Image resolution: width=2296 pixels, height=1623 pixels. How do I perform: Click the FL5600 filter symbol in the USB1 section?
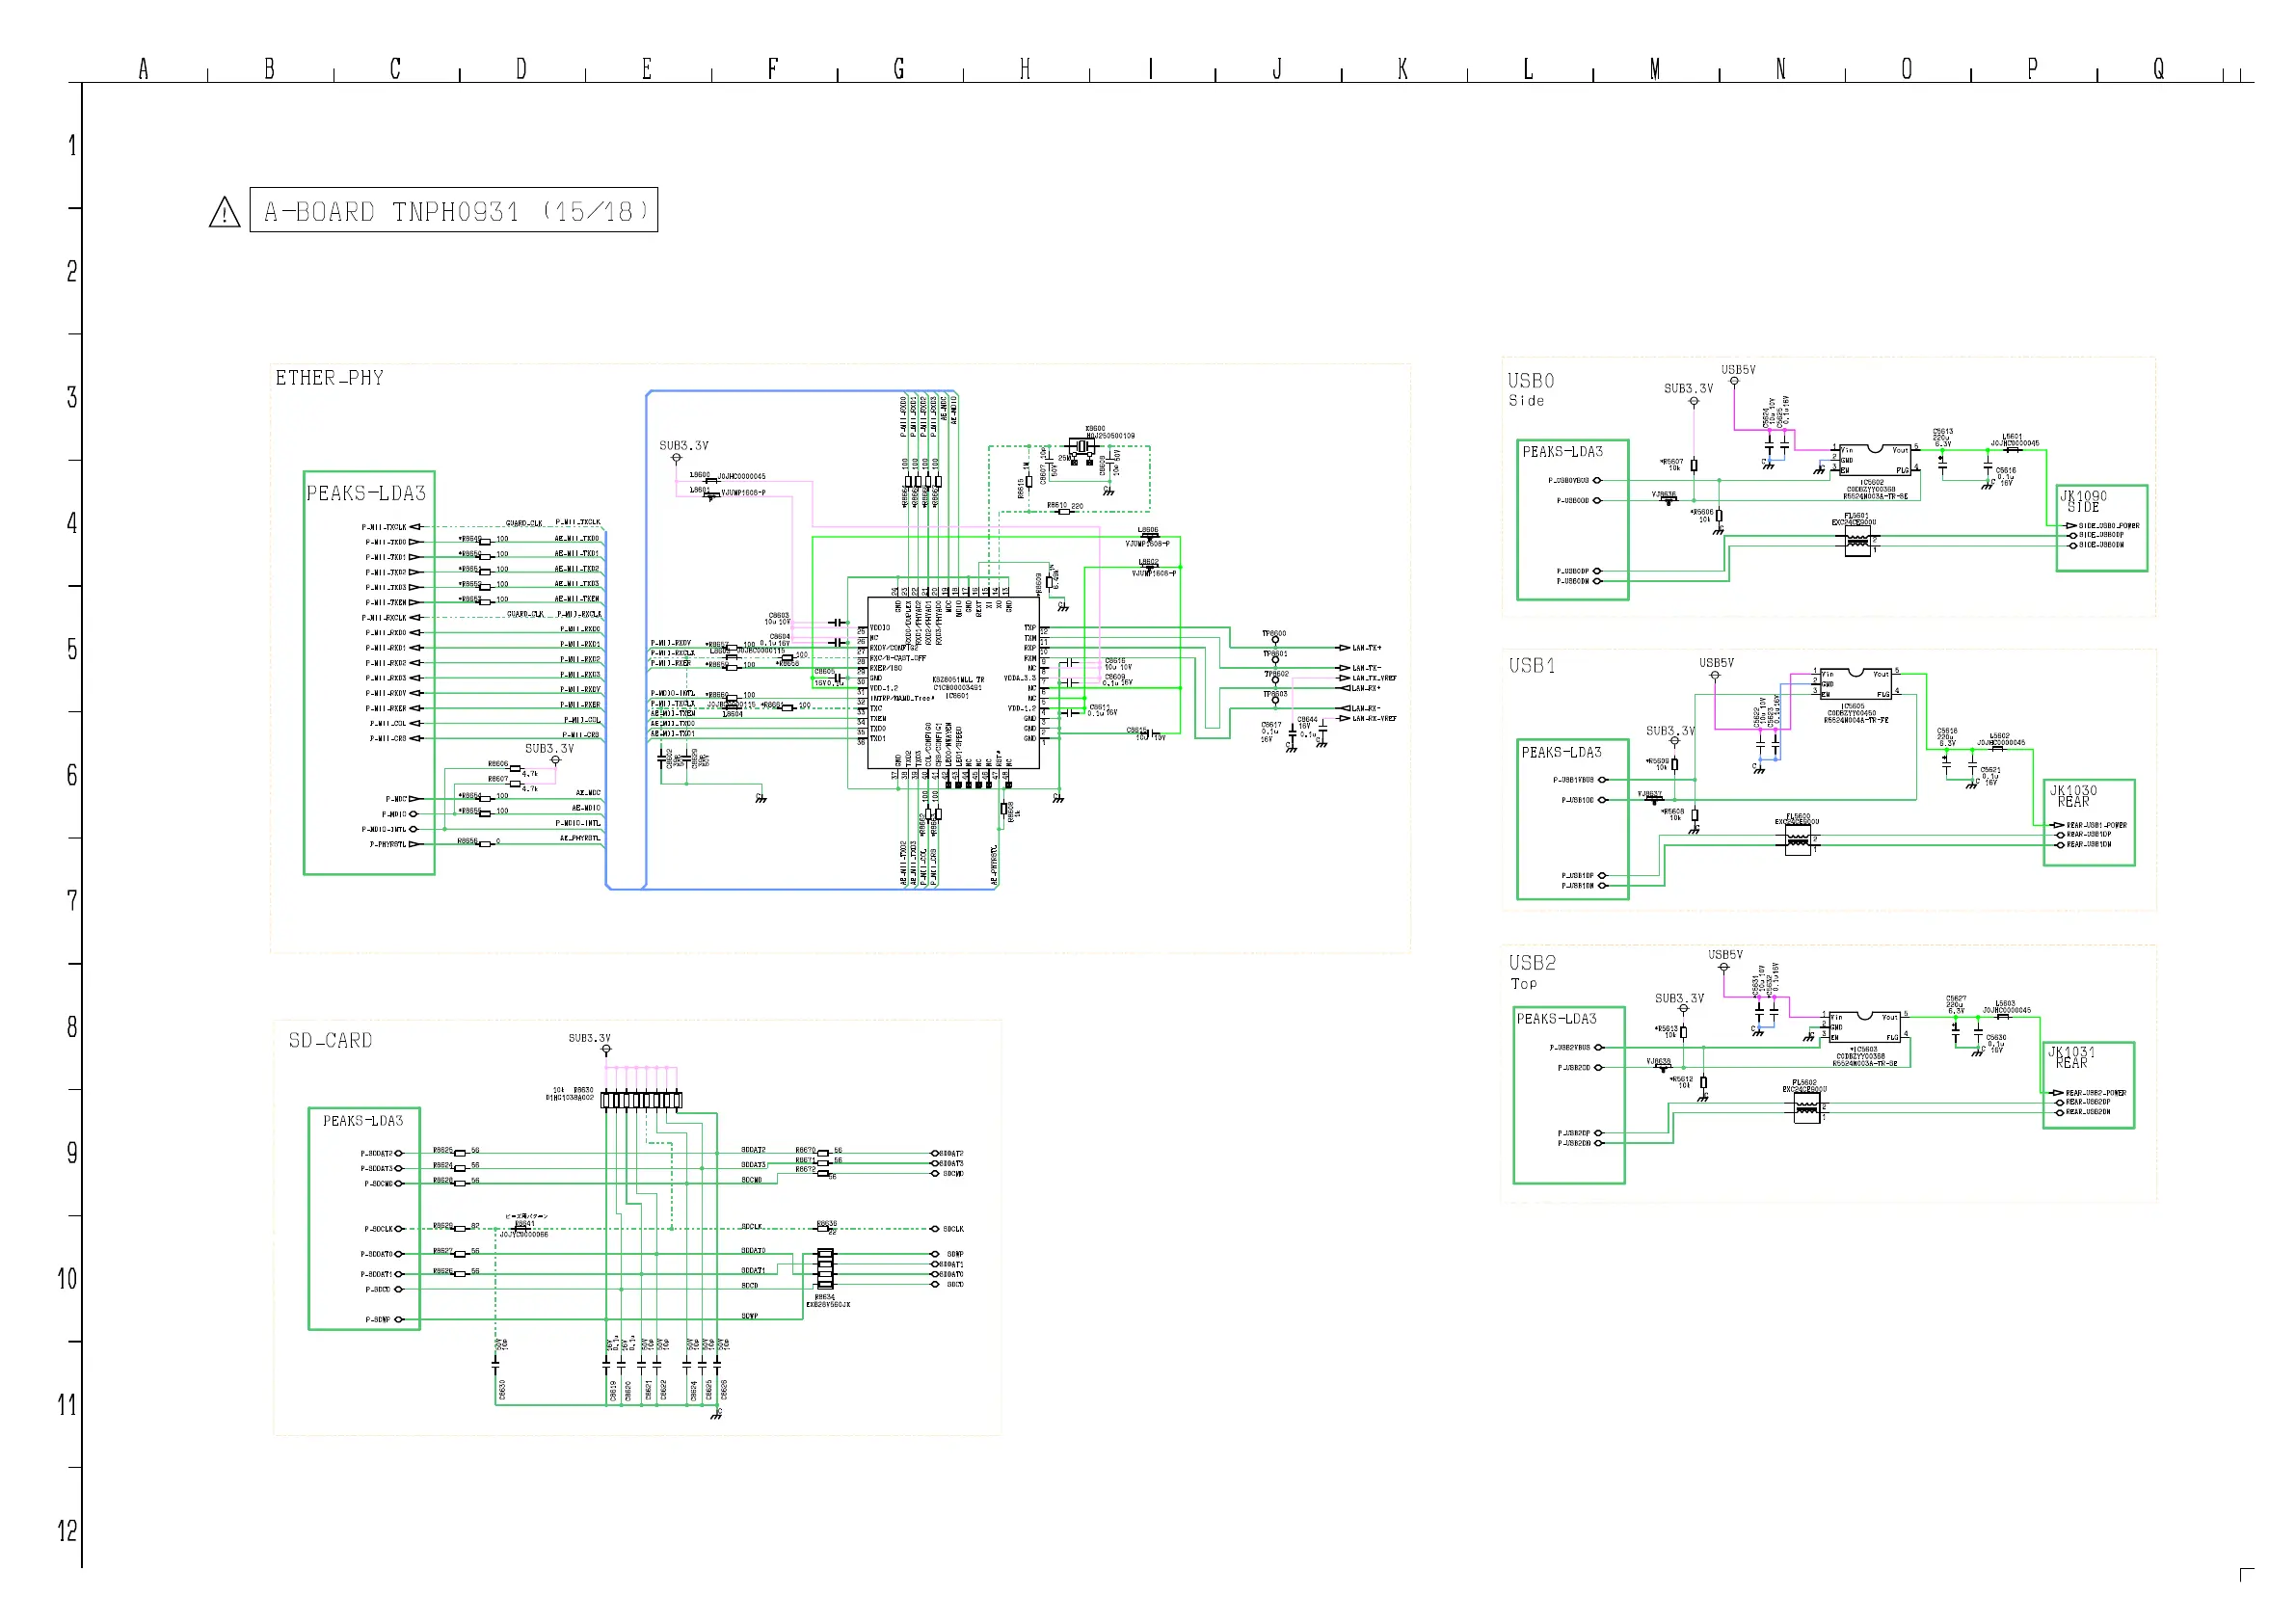pos(1797,841)
